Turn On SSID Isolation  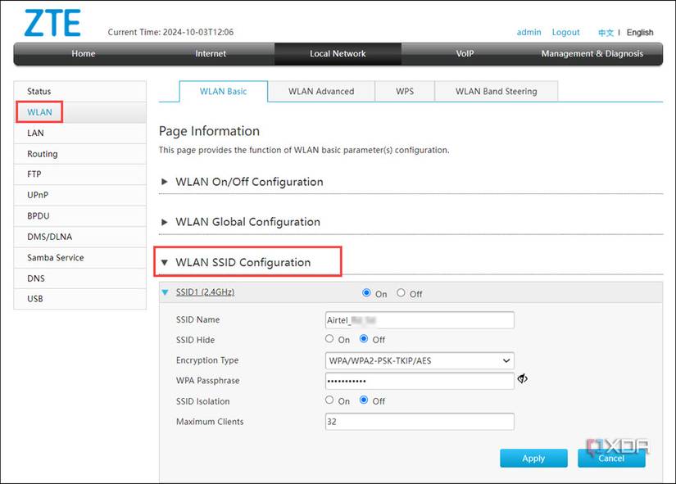pos(330,400)
